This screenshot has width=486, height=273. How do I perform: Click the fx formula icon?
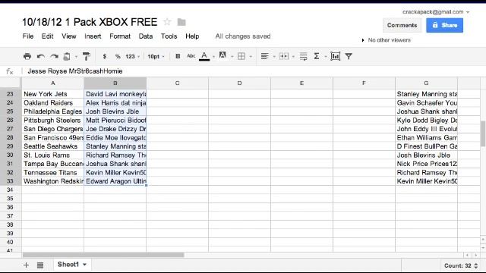10,71
